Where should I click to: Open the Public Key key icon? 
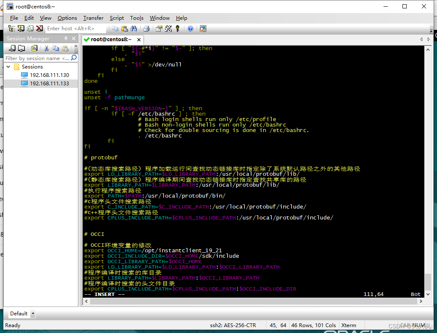pos(178,29)
